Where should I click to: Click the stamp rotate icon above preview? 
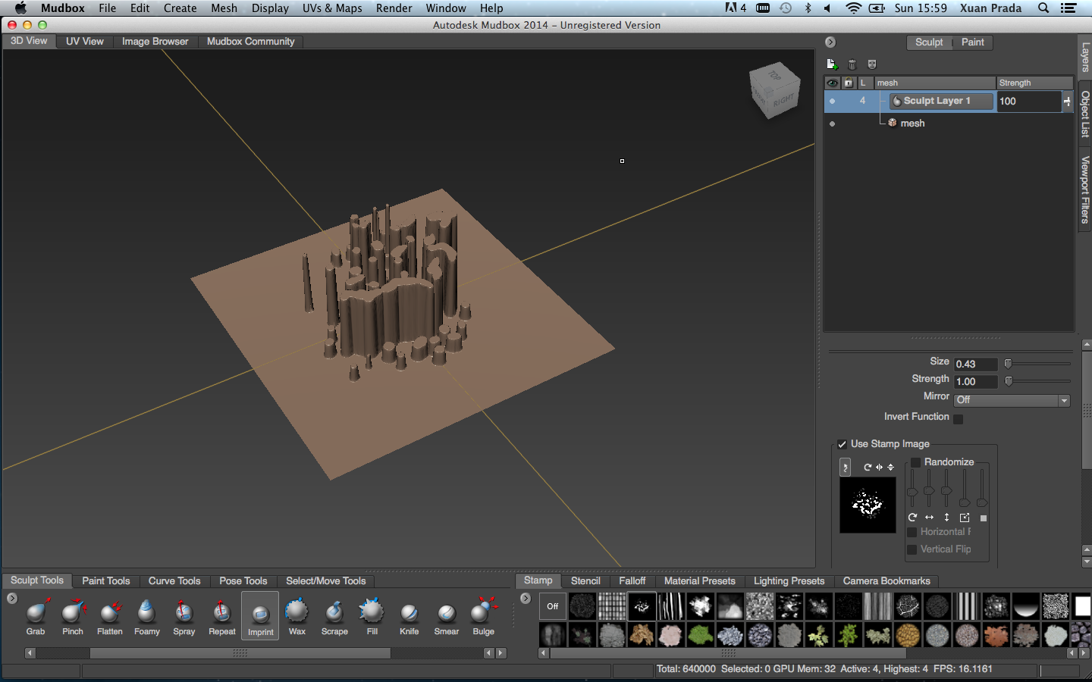[868, 468]
